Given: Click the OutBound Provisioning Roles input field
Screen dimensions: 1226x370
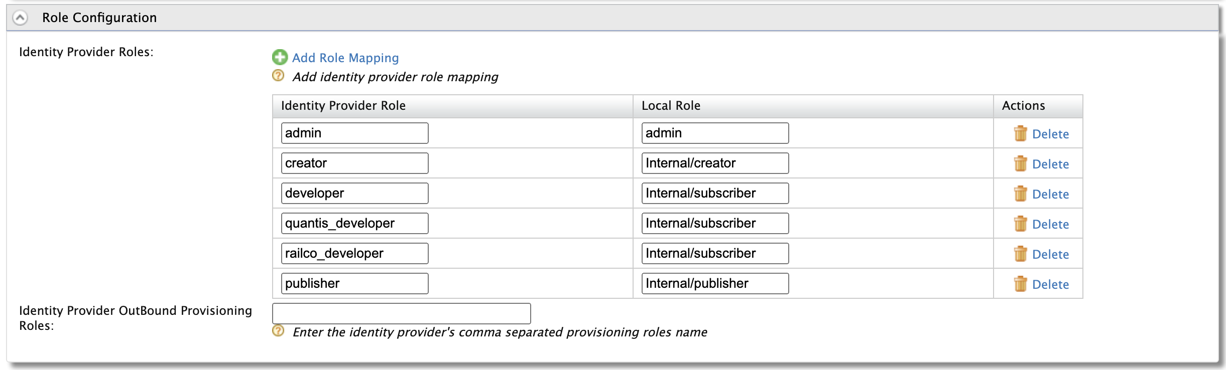Looking at the screenshot, I should coord(402,313).
